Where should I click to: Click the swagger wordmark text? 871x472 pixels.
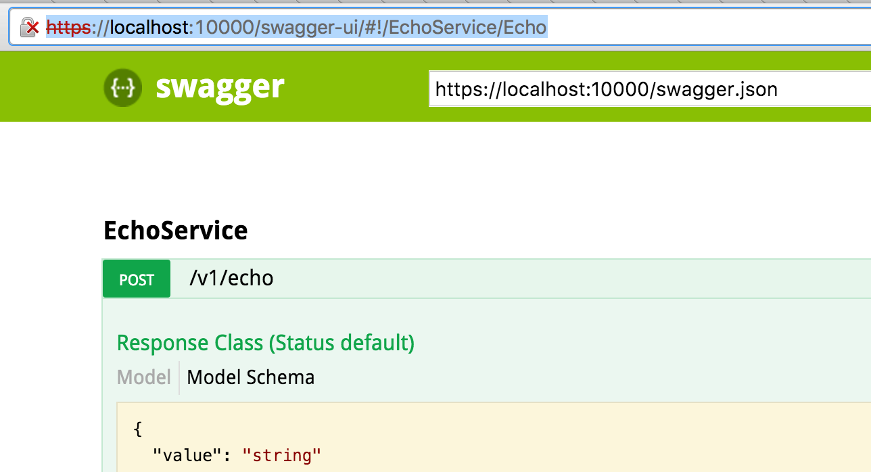click(220, 87)
